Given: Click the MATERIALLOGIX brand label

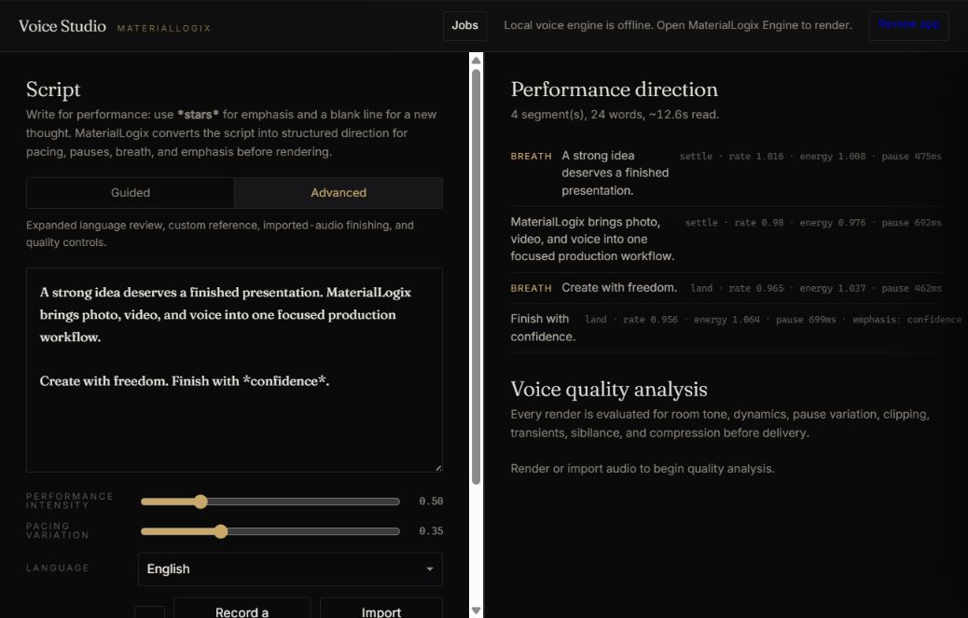Looking at the screenshot, I should 163,28.
